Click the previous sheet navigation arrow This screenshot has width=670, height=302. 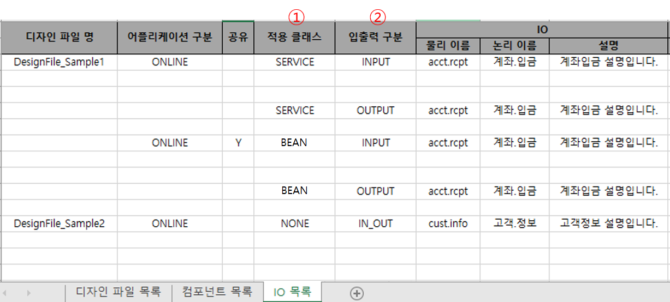pos(7,293)
